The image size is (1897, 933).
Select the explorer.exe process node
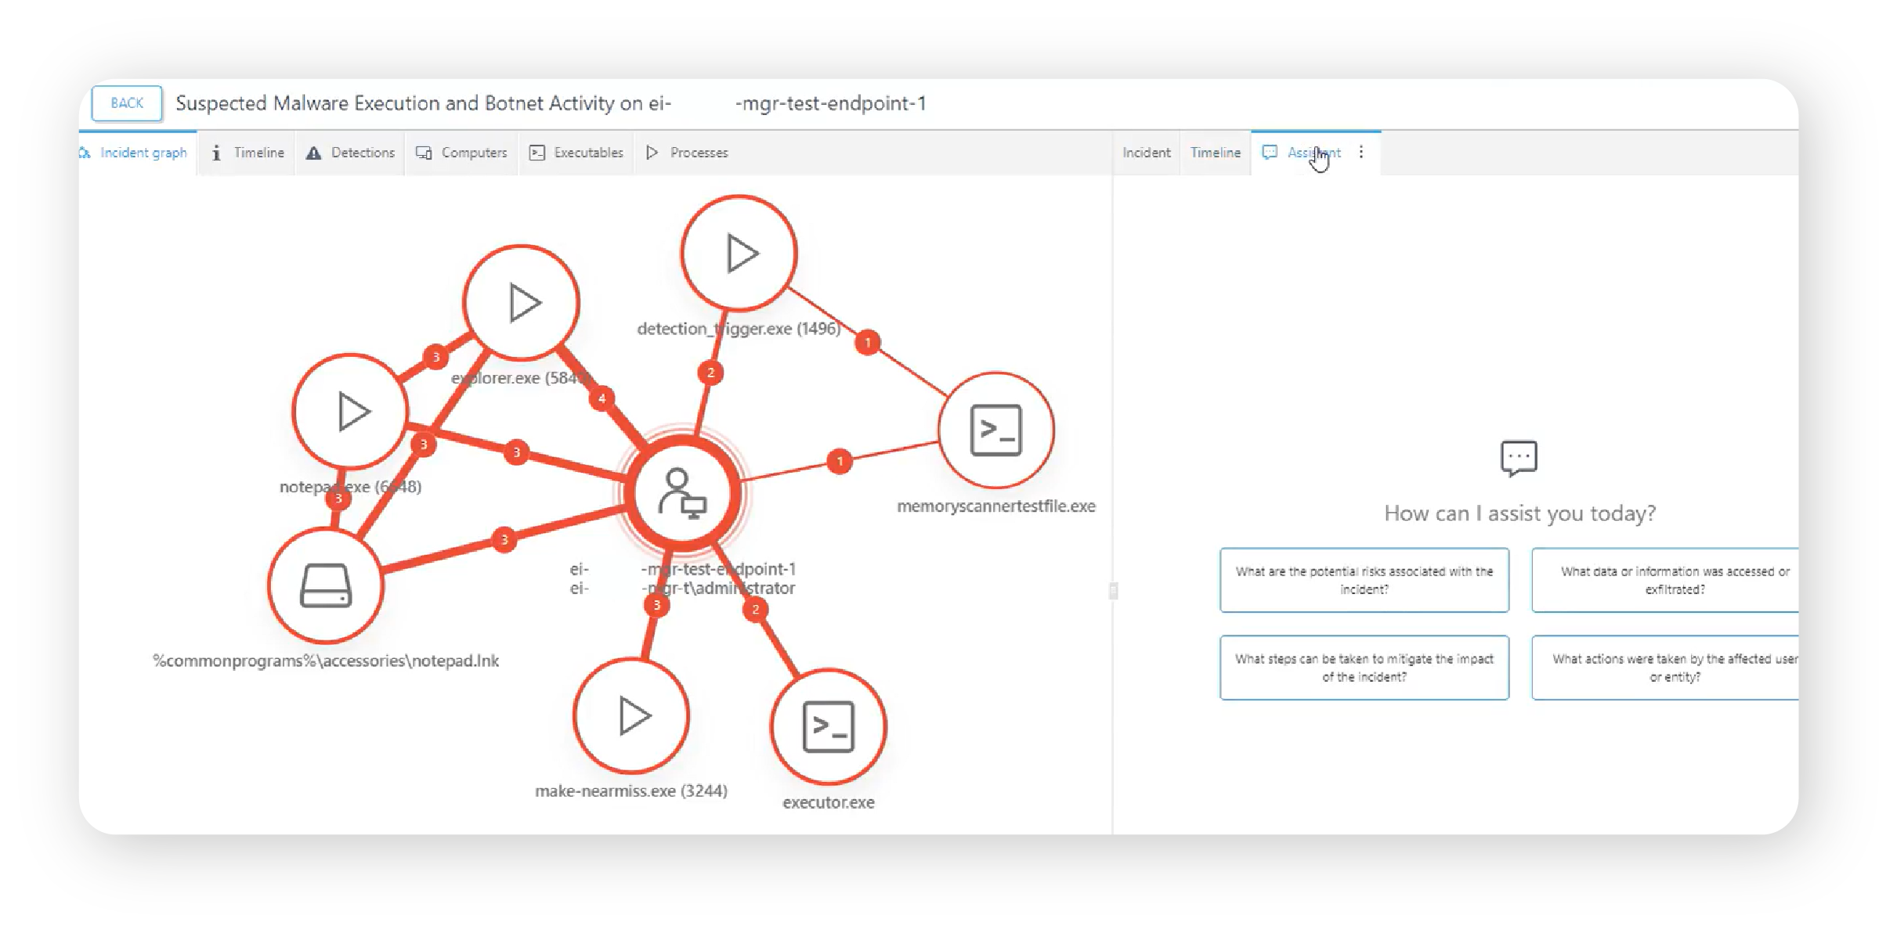click(x=522, y=303)
